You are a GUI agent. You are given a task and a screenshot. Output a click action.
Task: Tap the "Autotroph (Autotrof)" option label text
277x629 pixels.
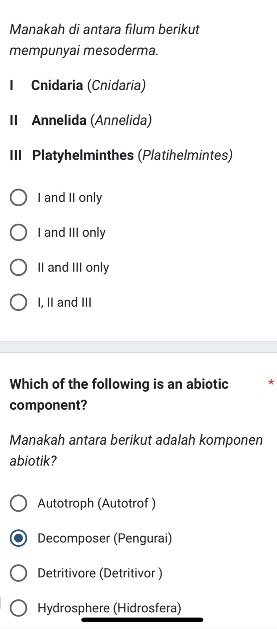96,503
